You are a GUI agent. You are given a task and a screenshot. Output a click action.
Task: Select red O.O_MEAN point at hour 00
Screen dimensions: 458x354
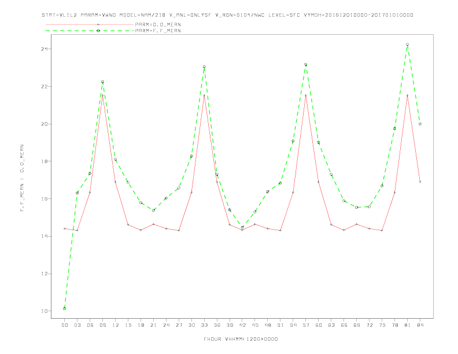click(65, 228)
